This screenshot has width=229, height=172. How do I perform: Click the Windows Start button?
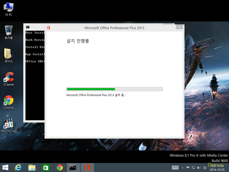(x=5, y=167)
